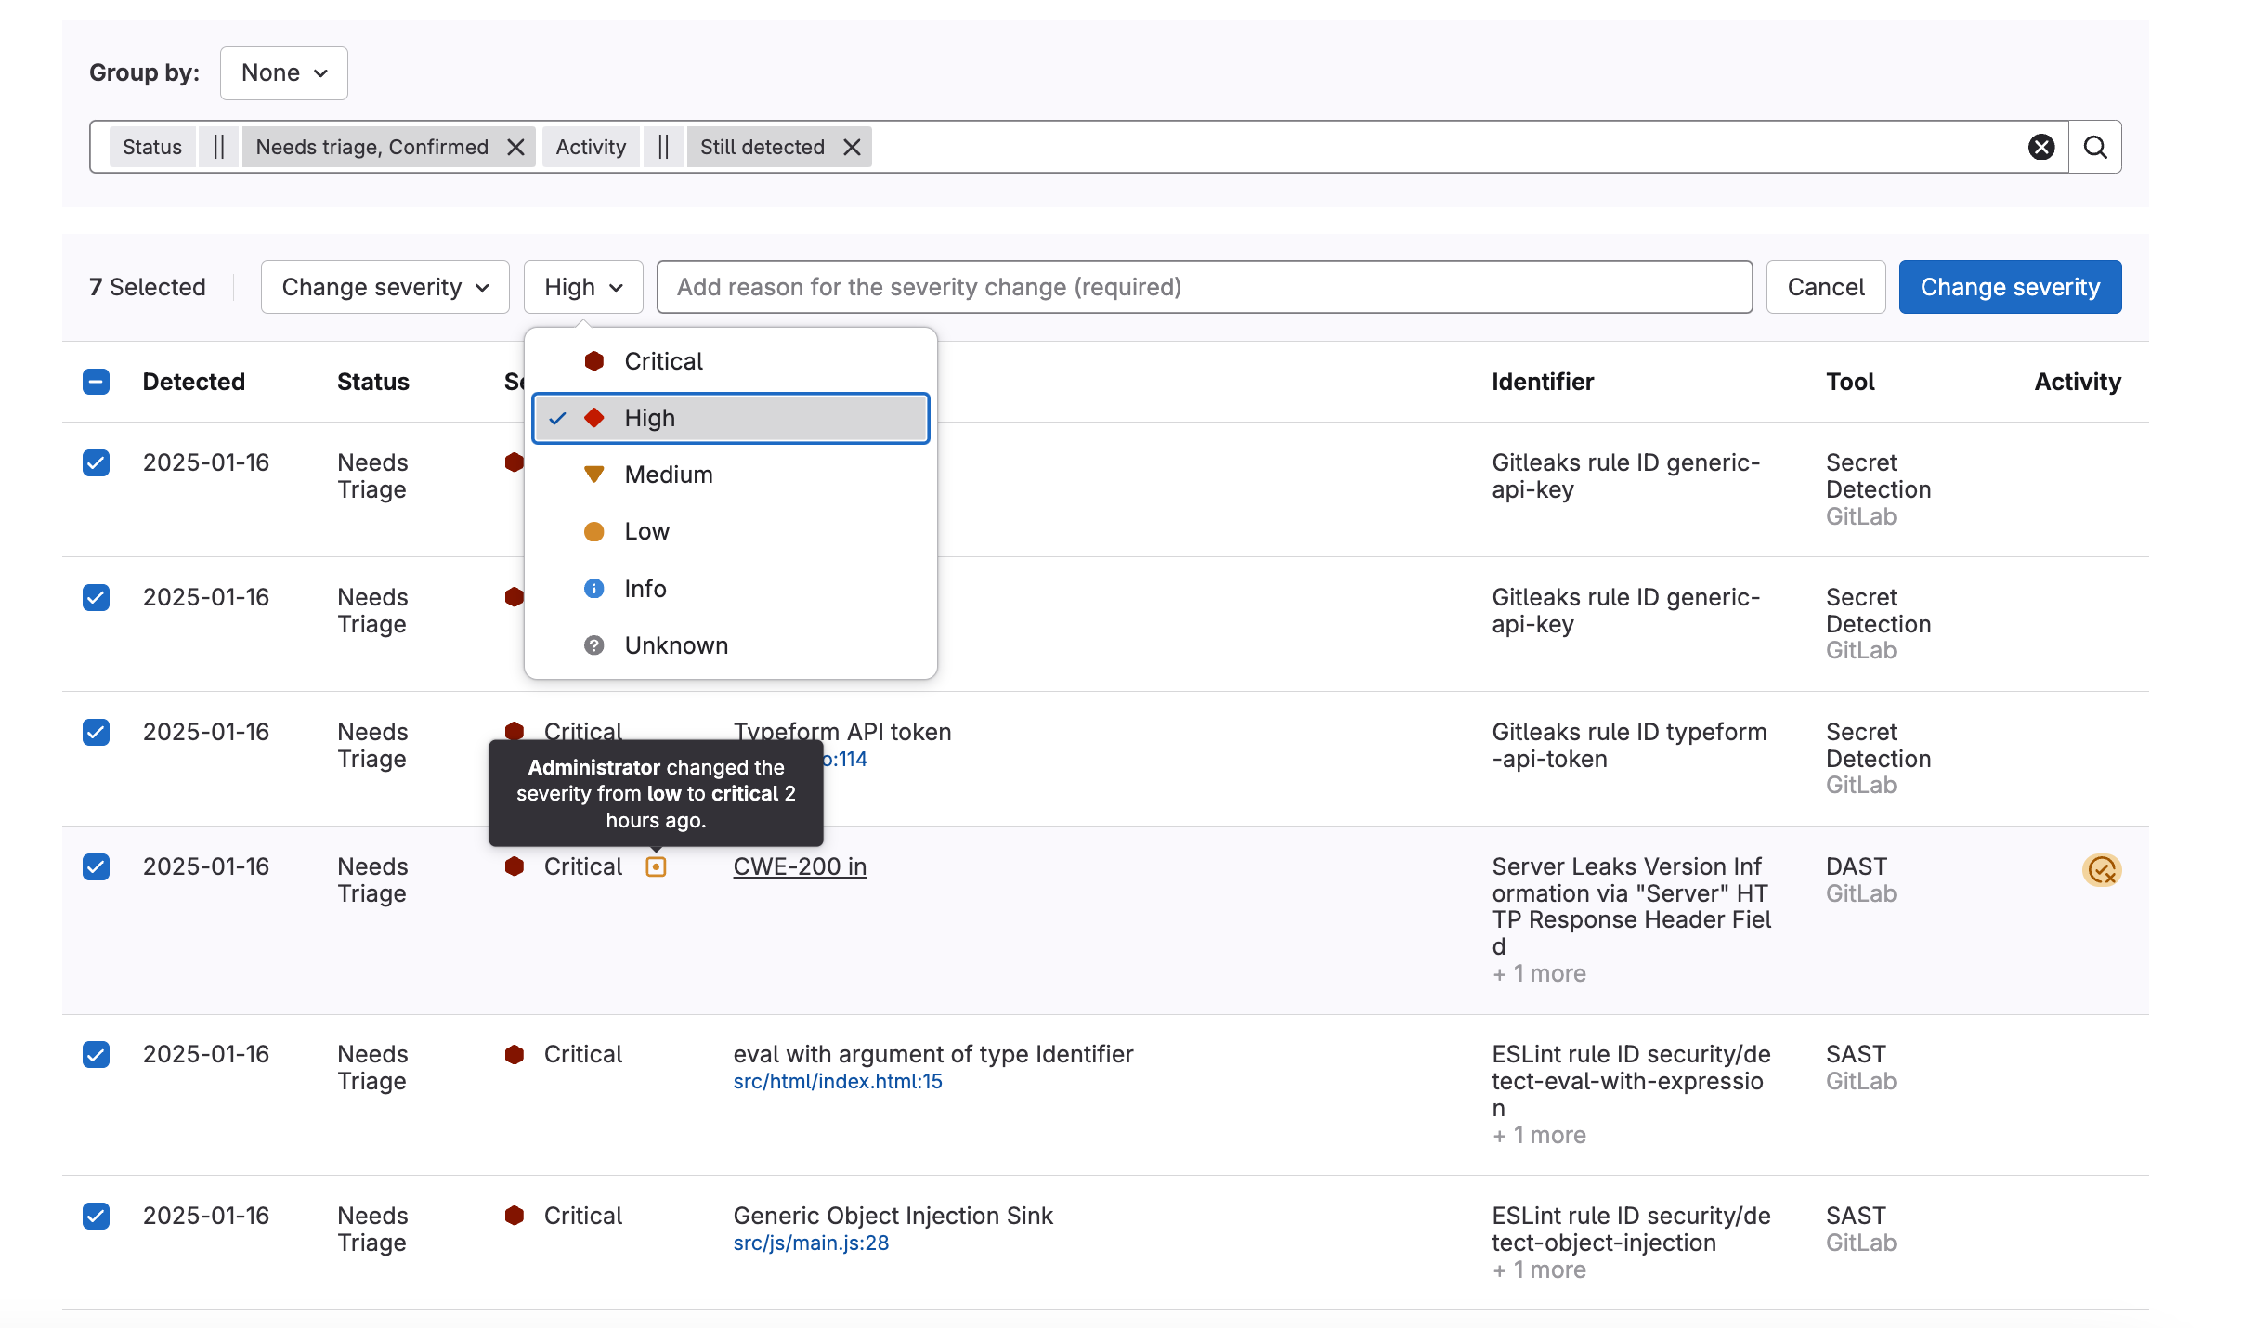Select 'Low' from the severity menu
Image resolution: width=2268 pixels, height=1328 pixels.
(645, 531)
